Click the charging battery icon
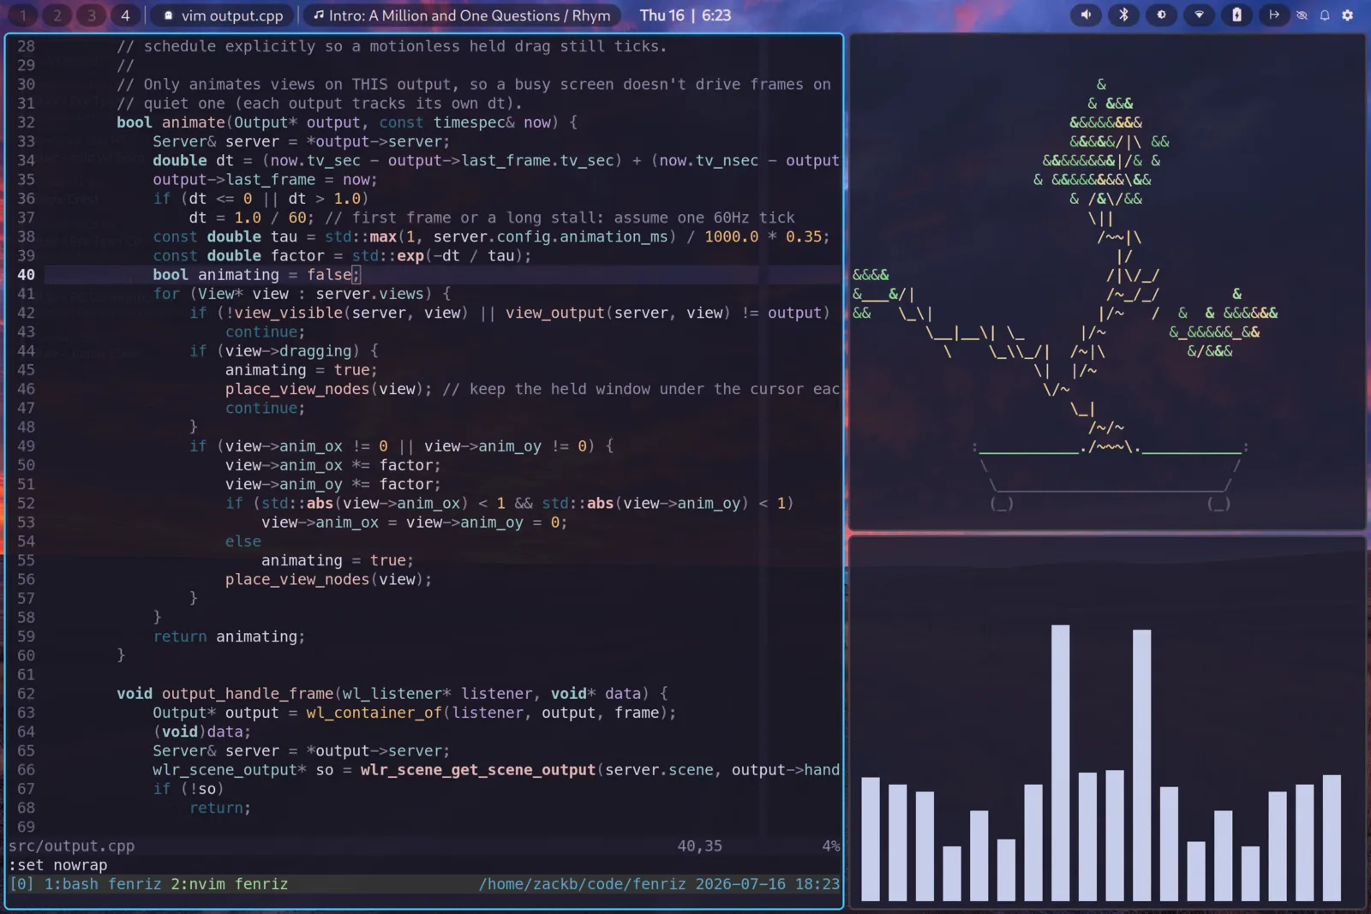Image resolution: width=1371 pixels, height=914 pixels. tap(1236, 15)
